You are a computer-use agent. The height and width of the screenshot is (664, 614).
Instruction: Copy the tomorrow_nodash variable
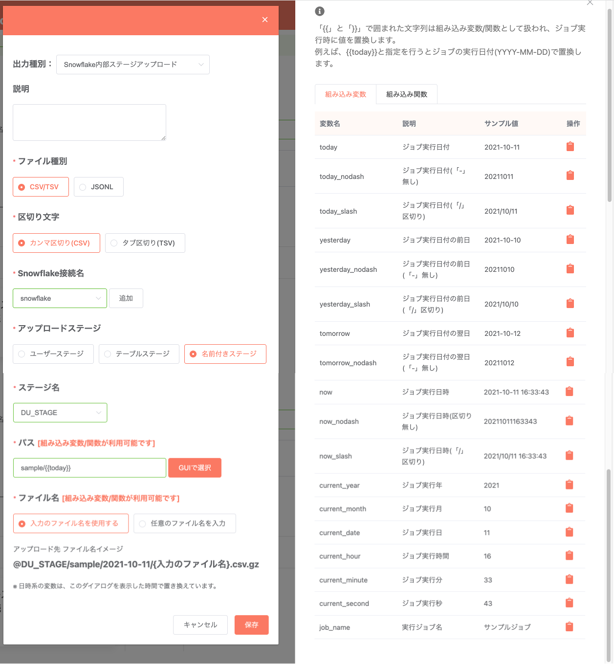pos(570,362)
